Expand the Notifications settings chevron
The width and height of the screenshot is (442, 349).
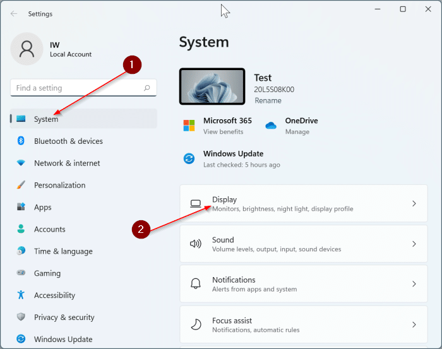click(414, 283)
